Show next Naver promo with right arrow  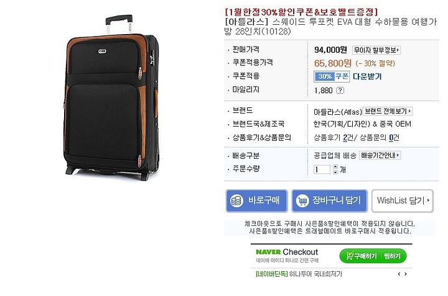click(406, 274)
